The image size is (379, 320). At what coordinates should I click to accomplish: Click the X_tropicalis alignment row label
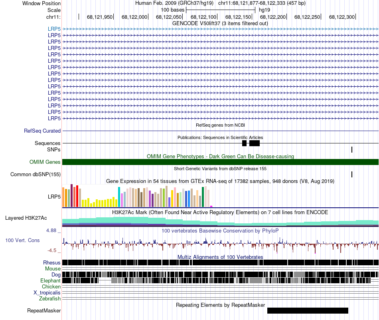47,293
